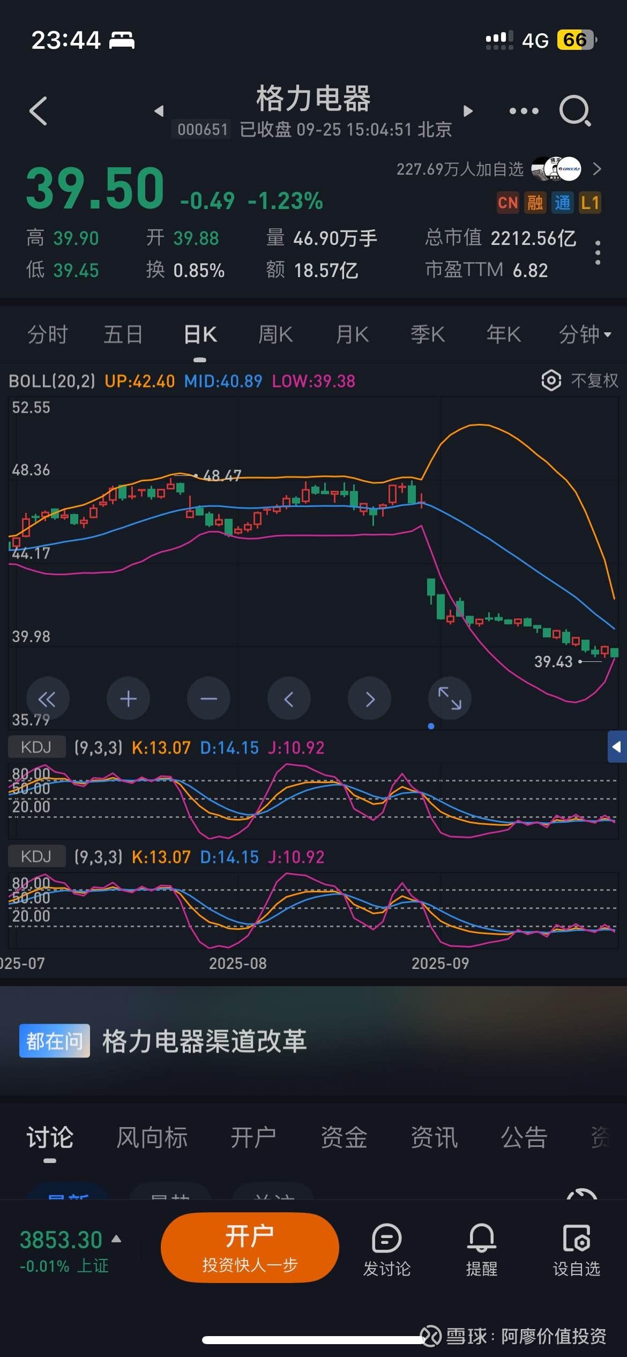The width and height of the screenshot is (627, 1357).
Task: Select the 日K chart tab
Action: (200, 334)
